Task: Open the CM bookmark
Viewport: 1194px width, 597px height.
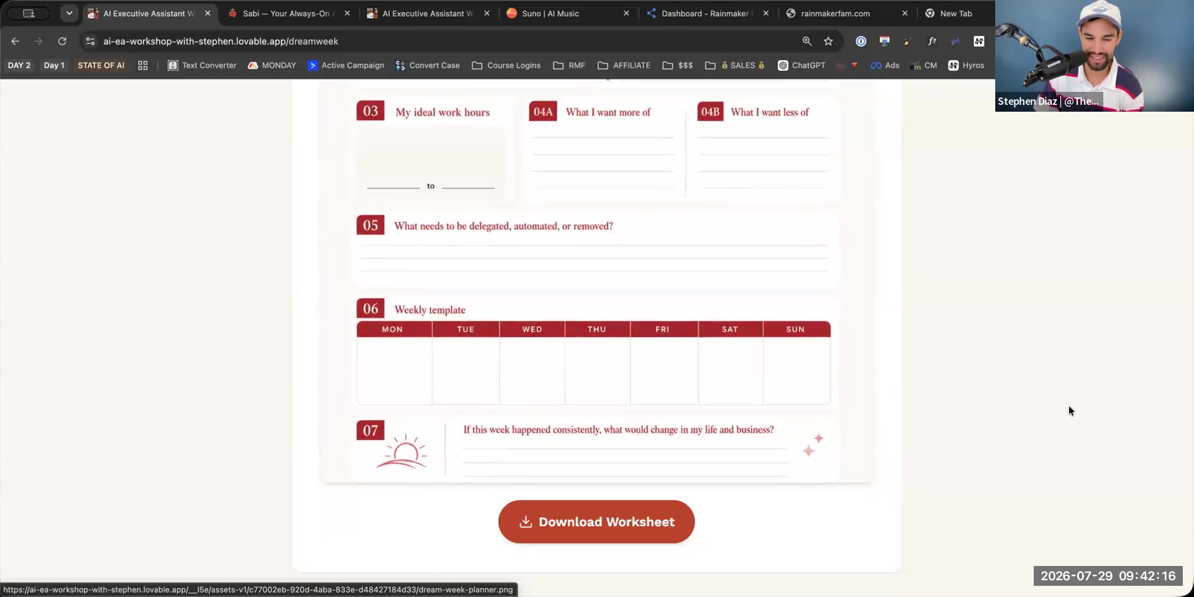Action: tap(924, 65)
